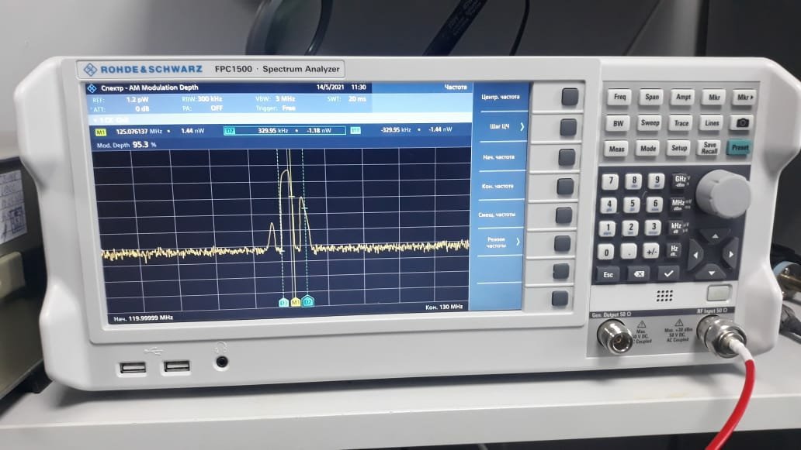The width and height of the screenshot is (801, 450).
Task: Click the M1 marker flag below trace
Action: click(x=295, y=301)
